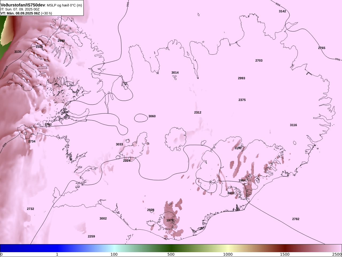The width and height of the screenshot is (342, 257).
Task: Click the 3002 height value label
Action: tap(103, 218)
